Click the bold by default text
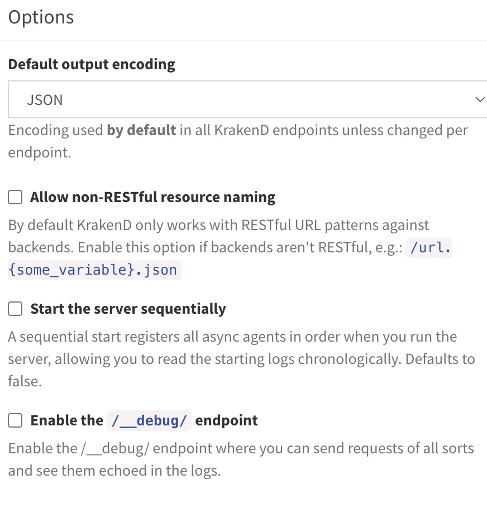This screenshot has height=508, width=487. (142, 130)
